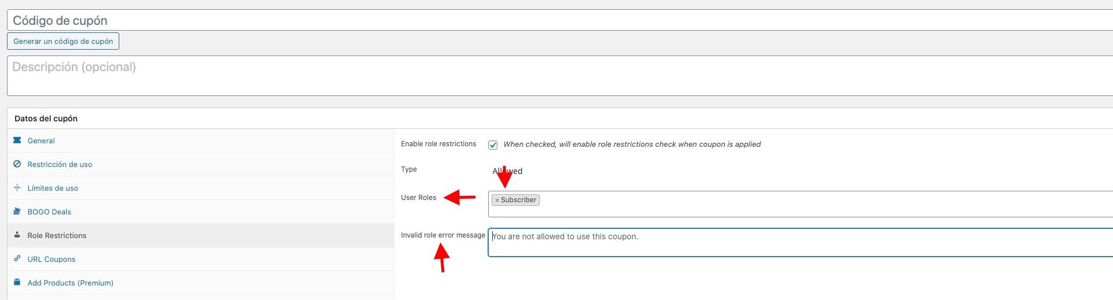The height and width of the screenshot is (300, 1113).
Task: Click the Role Restrictions person icon
Action: coord(17,235)
